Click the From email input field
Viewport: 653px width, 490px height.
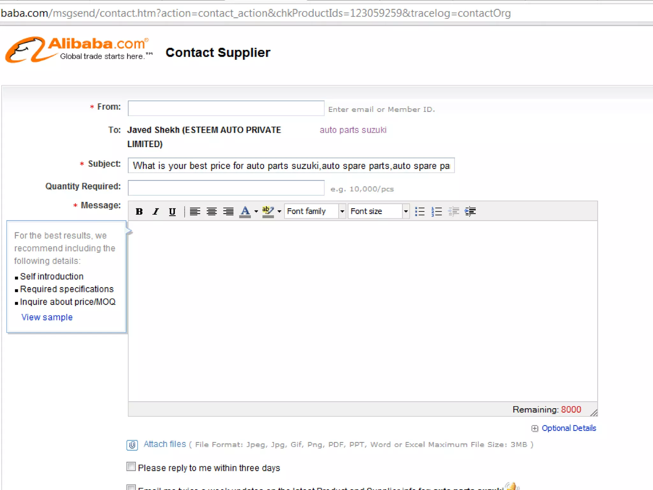point(226,108)
